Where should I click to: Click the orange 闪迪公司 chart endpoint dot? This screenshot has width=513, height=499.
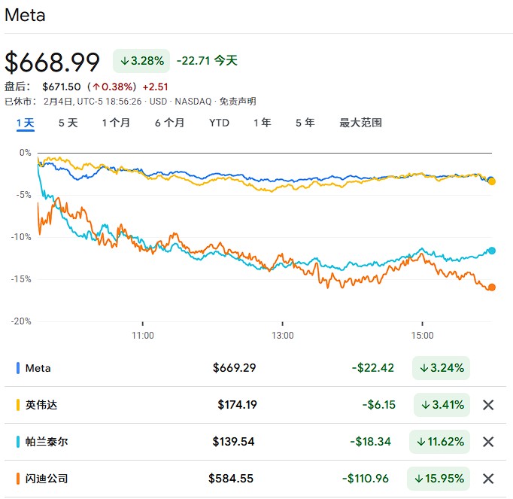(x=491, y=287)
